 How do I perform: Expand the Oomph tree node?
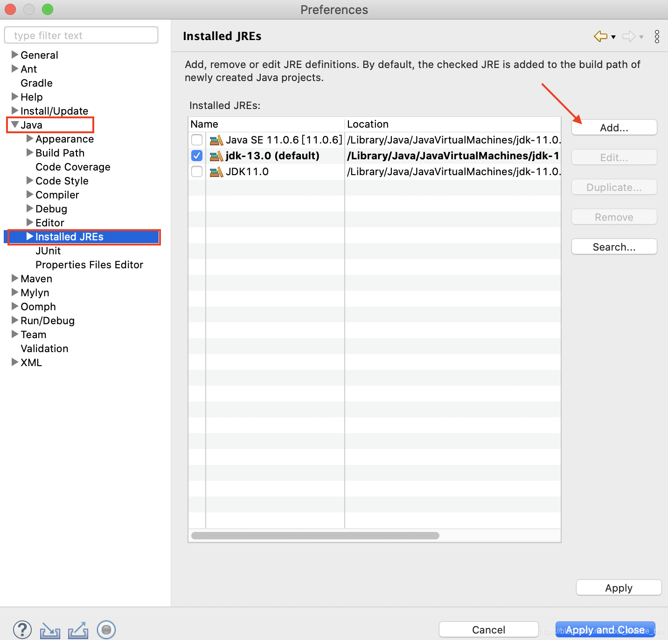[x=15, y=306]
